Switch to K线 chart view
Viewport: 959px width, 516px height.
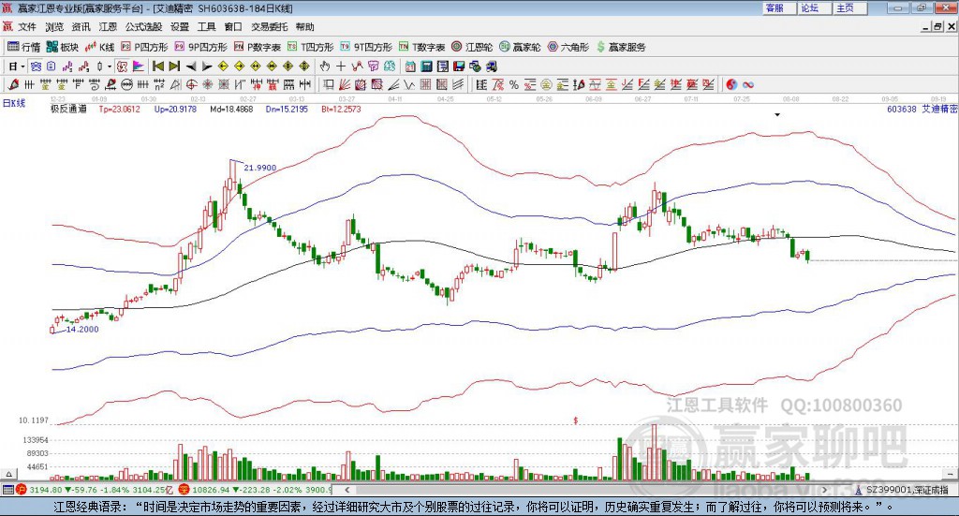point(99,47)
